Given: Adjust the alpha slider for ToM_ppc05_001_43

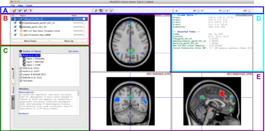Looking at the screenshot, I should (79, 19).
